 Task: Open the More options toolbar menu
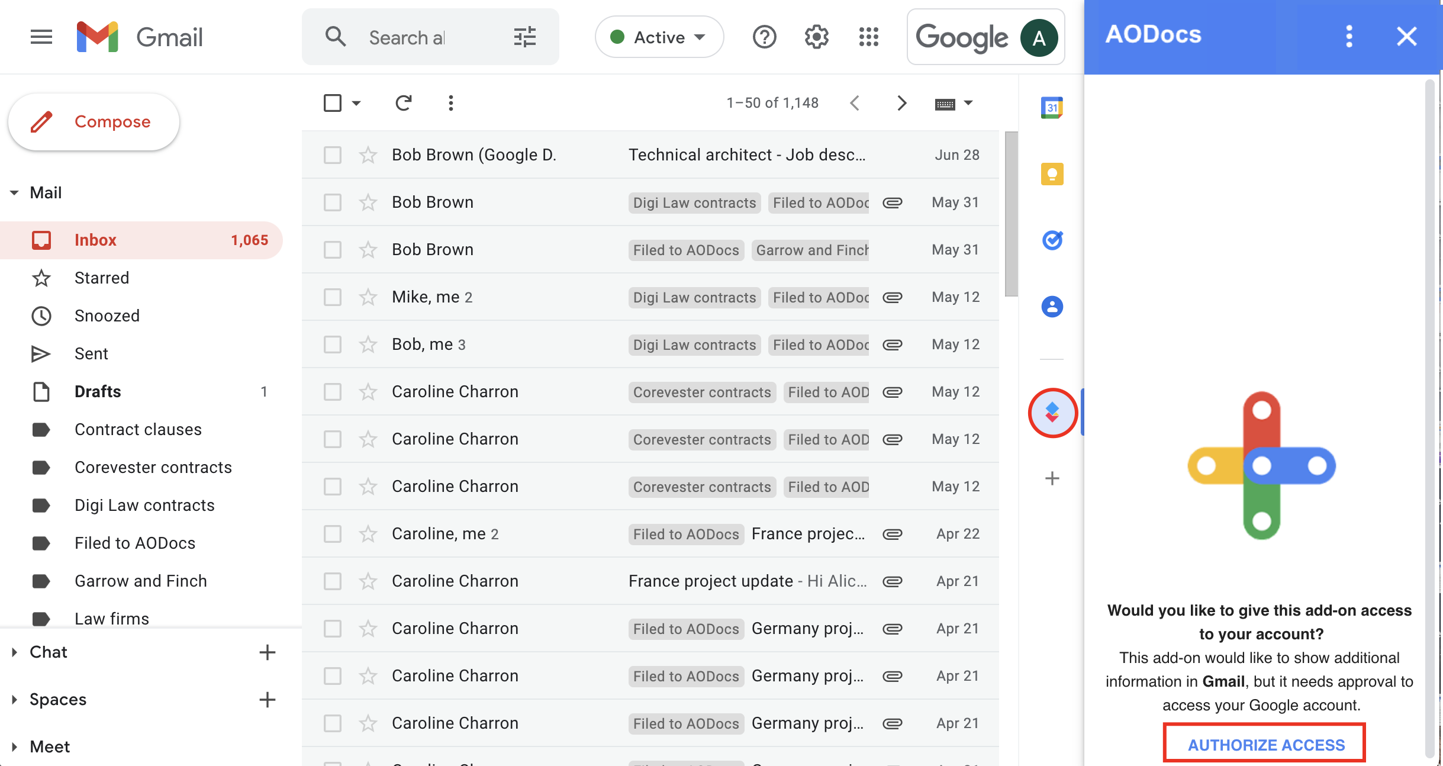click(451, 103)
